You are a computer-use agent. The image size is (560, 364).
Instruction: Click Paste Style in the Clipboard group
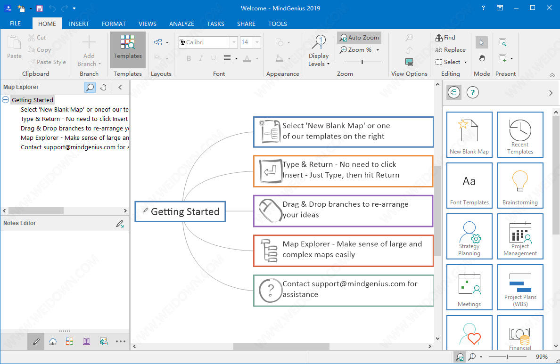coord(48,62)
